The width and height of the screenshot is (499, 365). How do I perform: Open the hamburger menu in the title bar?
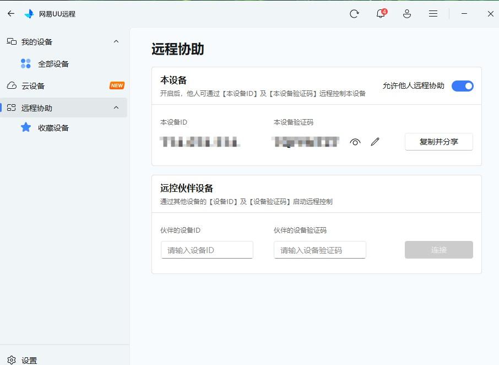coord(433,13)
